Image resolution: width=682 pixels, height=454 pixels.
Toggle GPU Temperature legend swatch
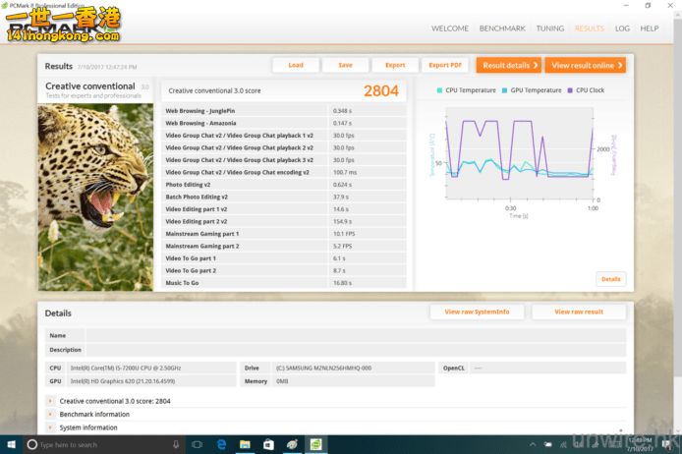[504, 90]
